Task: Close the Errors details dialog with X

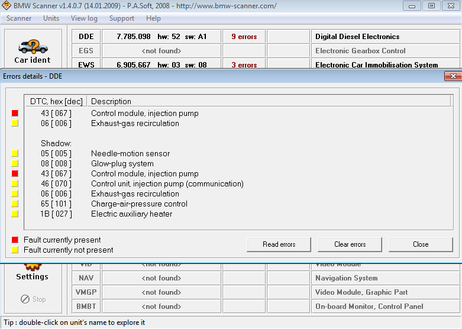Action: (x=453, y=76)
